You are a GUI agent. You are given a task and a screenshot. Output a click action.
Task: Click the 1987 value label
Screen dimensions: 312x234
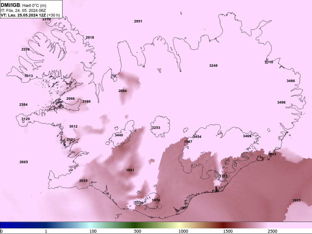click(x=188, y=142)
